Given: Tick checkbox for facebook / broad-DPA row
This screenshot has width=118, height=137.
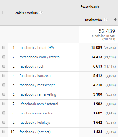Looking at the screenshot, I should tap(4, 47).
